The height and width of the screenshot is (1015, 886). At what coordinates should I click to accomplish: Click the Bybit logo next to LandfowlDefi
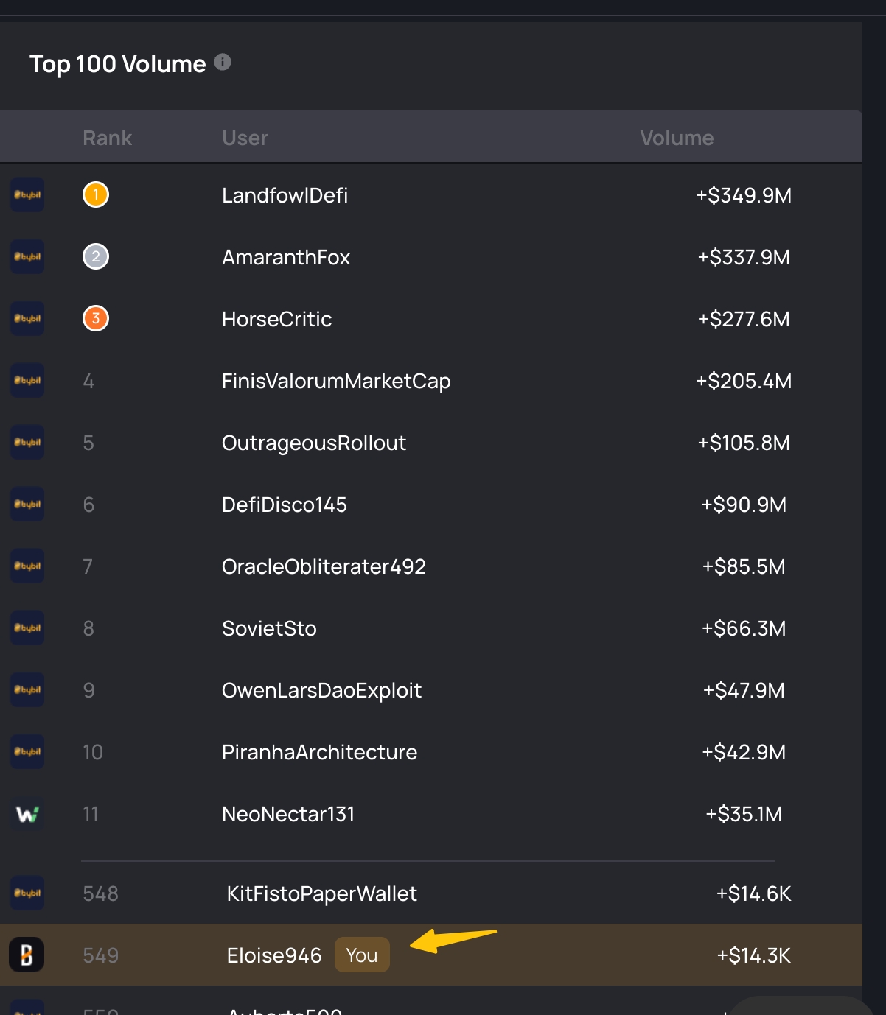27,195
